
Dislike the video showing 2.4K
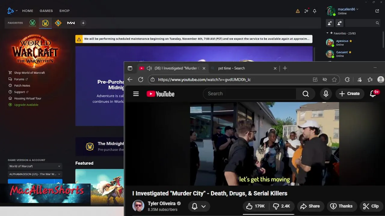pyautogui.click(x=282, y=206)
